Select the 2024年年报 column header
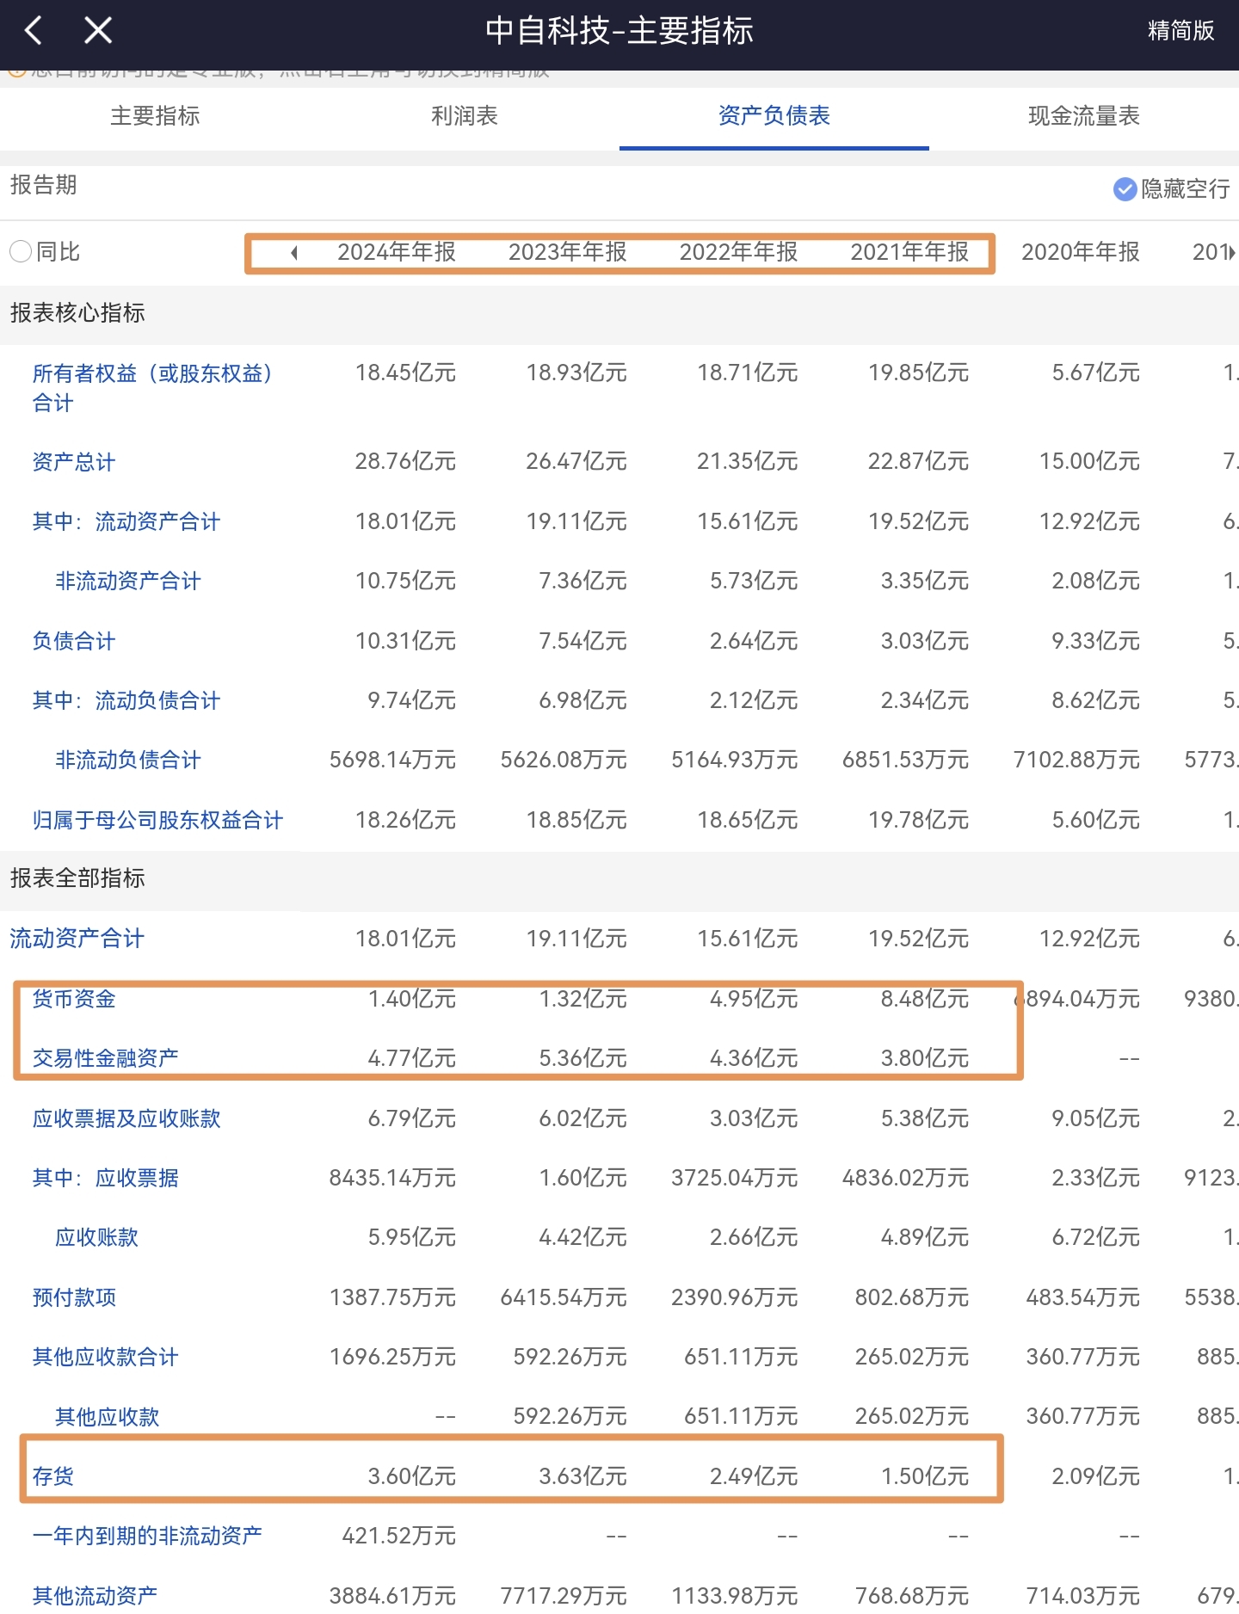The width and height of the screenshot is (1239, 1614). pyautogui.click(x=396, y=252)
